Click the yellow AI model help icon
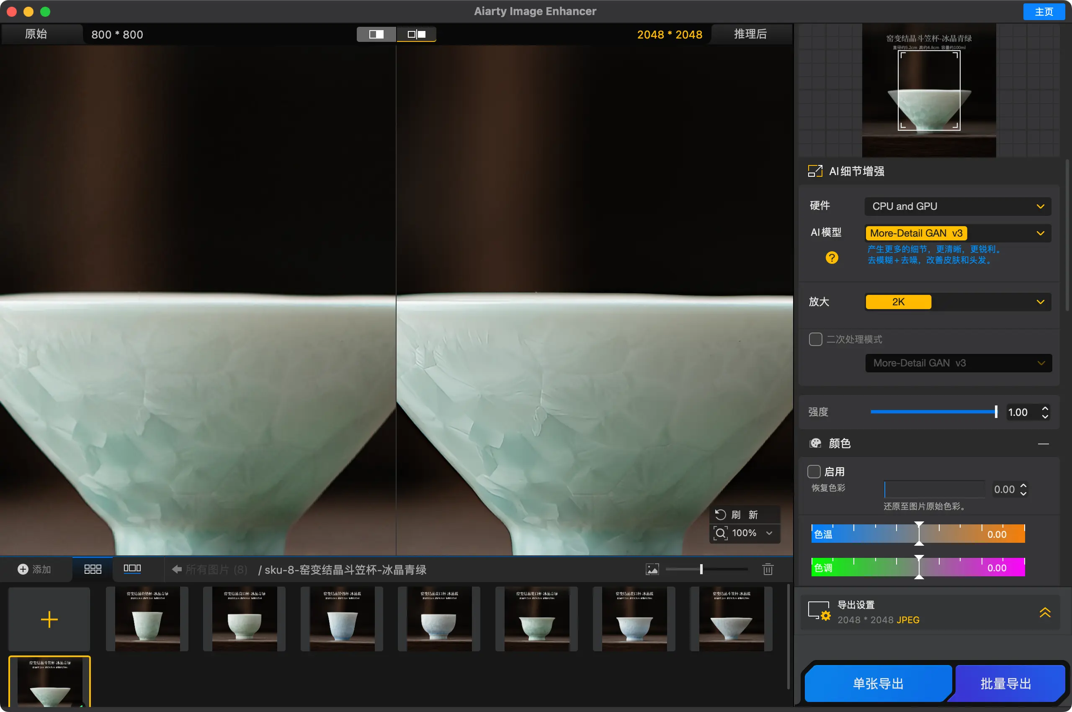1072x712 pixels. (x=831, y=258)
